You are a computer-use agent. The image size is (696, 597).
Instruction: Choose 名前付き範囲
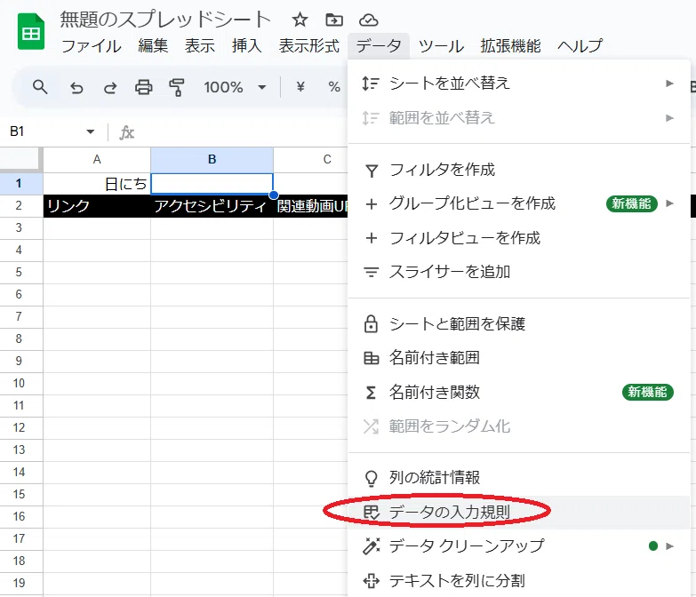pyautogui.click(x=519, y=358)
